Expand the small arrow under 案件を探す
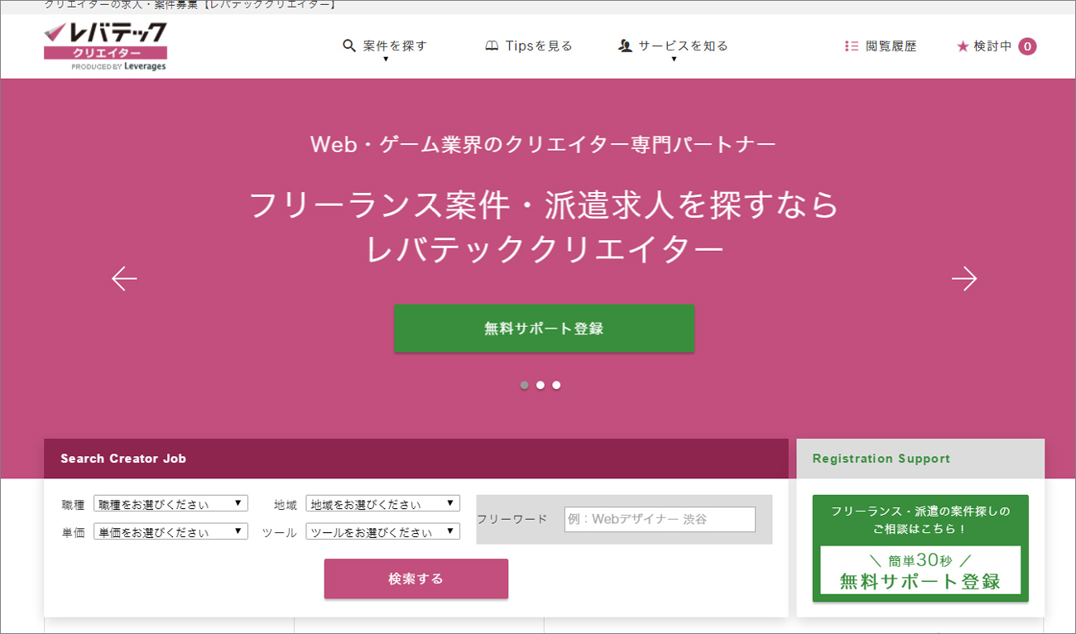 click(x=386, y=60)
